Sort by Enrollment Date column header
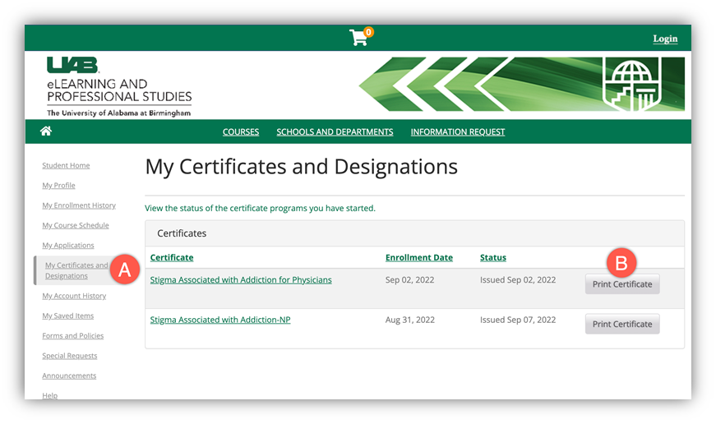This screenshot has width=716, height=424. 419,258
